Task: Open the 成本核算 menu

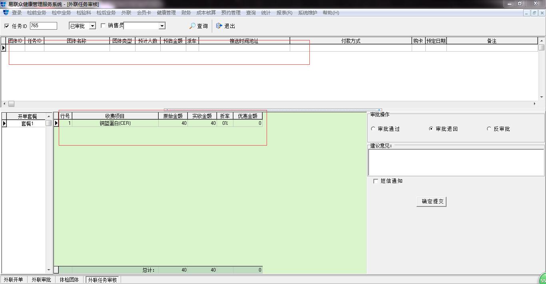Action: click(206, 13)
